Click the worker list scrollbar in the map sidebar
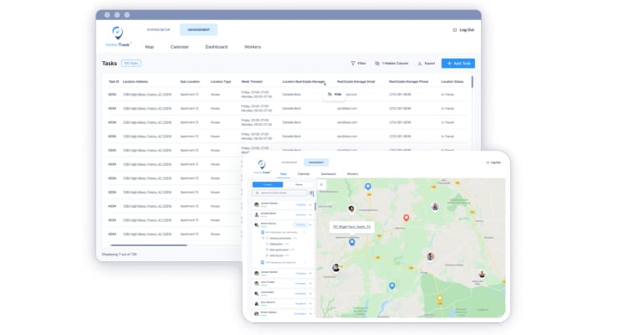This screenshot has width=619, height=335. pos(315,206)
